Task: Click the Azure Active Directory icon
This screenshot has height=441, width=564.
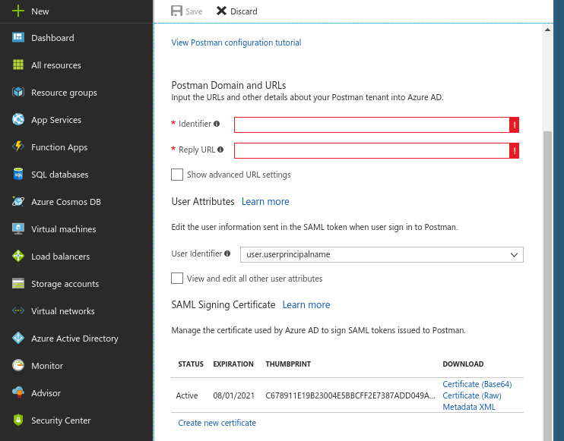Action: [x=18, y=338]
